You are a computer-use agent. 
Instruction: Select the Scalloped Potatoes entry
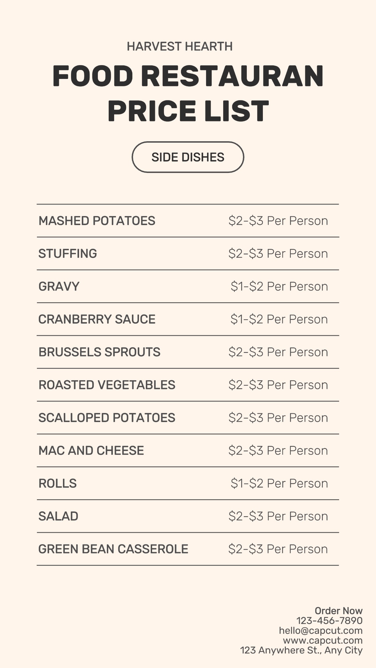click(x=107, y=417)
